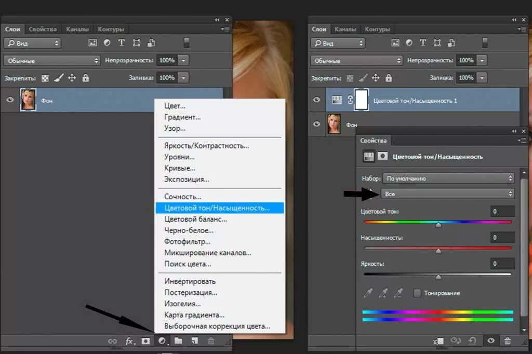Select subtract-from-sample eyedropper in Properties
The image size is (532, 354).
(398, 293)
